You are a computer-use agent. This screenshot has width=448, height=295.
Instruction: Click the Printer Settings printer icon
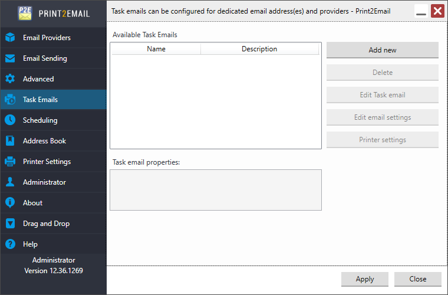[x=10, y=162]
